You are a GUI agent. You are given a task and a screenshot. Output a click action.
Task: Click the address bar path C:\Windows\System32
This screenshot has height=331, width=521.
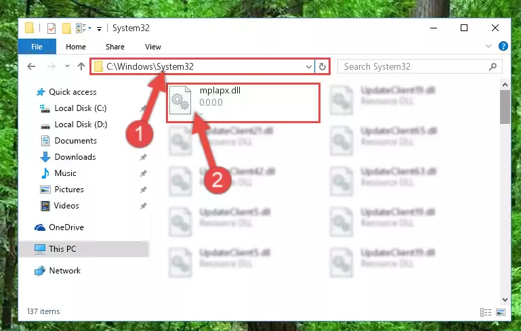(150, 66)
